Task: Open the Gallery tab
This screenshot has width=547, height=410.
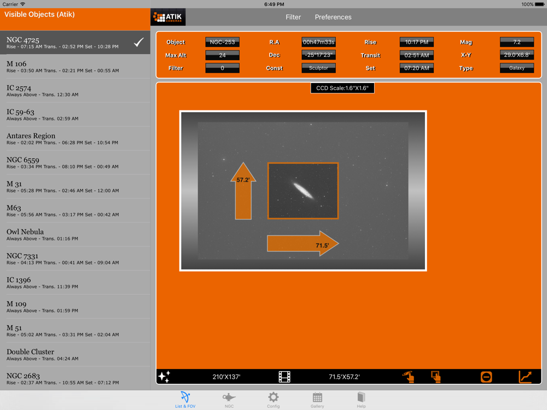Action: (317, 400)
